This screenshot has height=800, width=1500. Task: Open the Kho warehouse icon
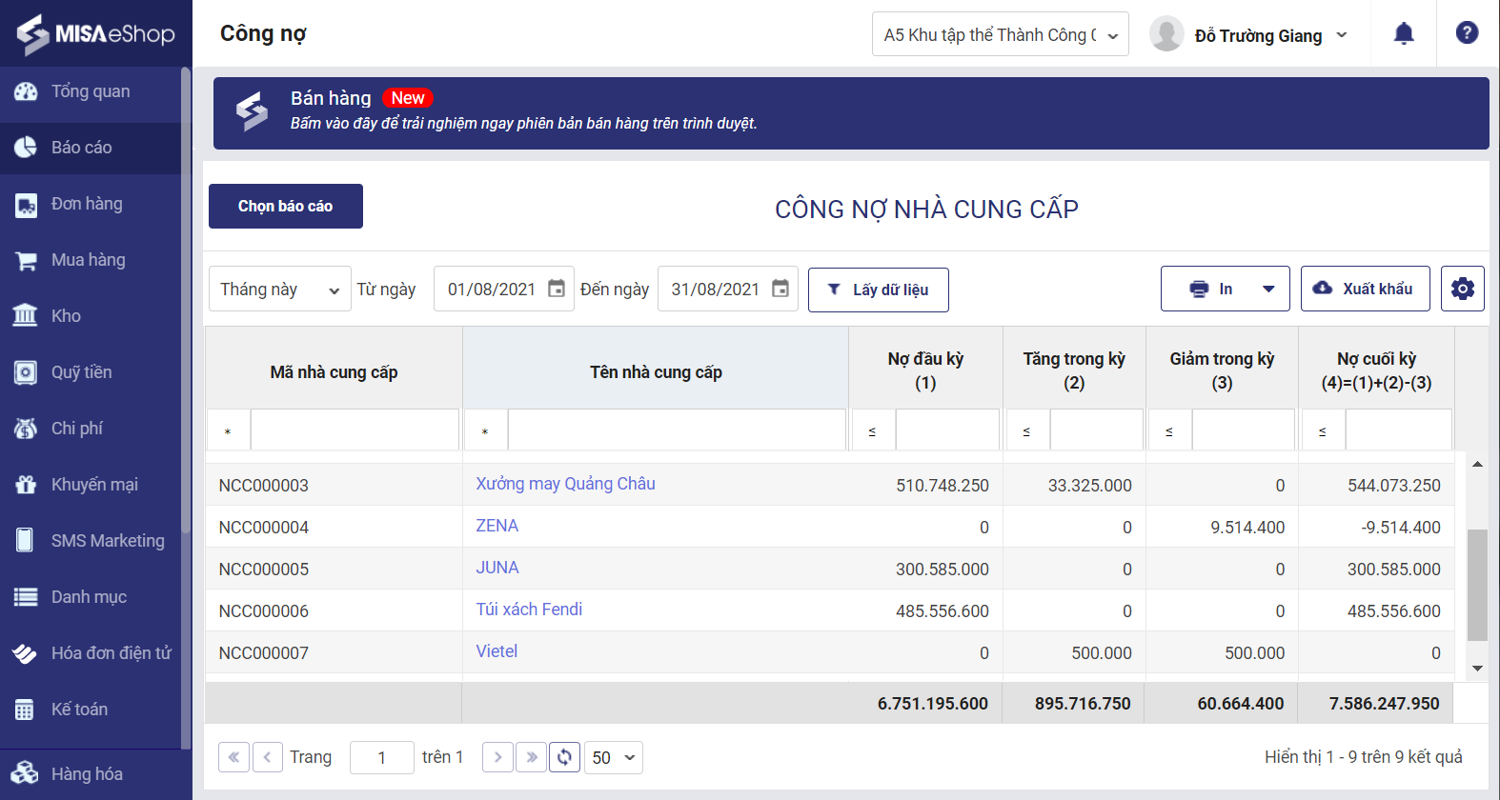click(26, 316)
